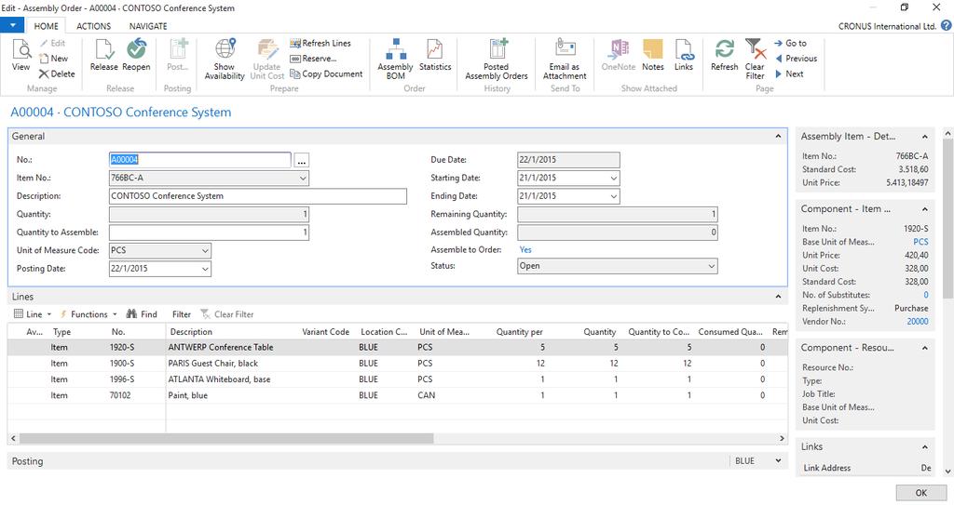Click Go to in Page group
Image resolution: width=954 pixels, height=505 pixels.
pyautogui.click(x=790, y=43)
